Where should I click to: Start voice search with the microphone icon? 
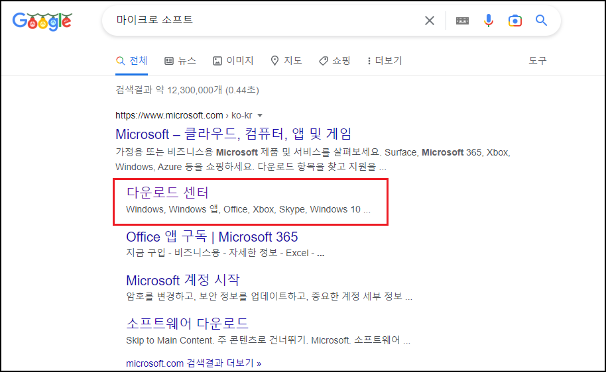pyautogui.click(x=489, y=21)
